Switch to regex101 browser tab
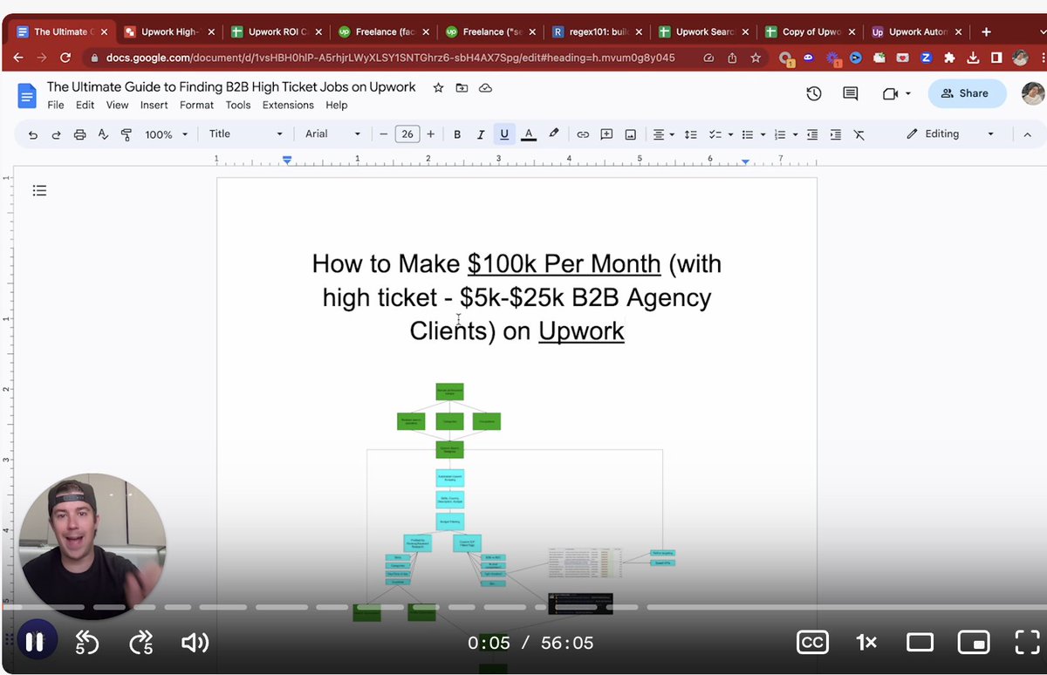Viewport: 1047px width, 675px height. (597, 31)
